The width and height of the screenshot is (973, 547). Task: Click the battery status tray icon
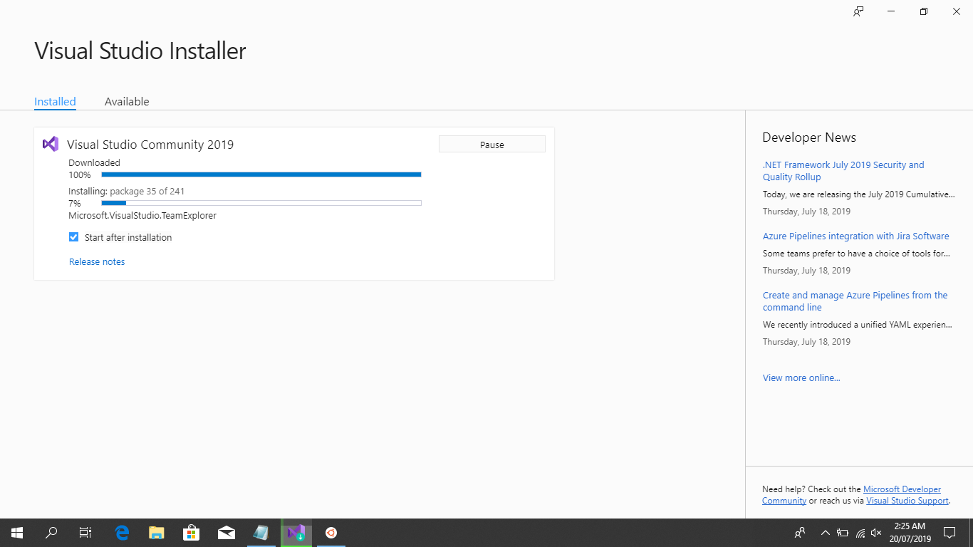tap(843, 533)
